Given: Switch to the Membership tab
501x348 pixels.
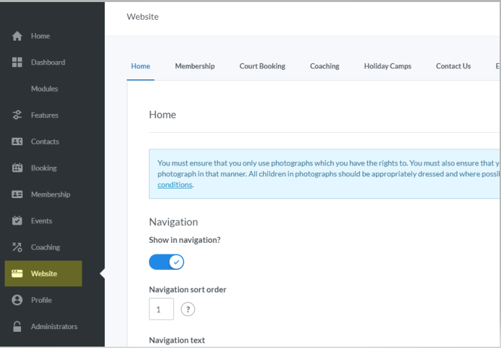Looking at the screenshot, I should pos(194,66).
